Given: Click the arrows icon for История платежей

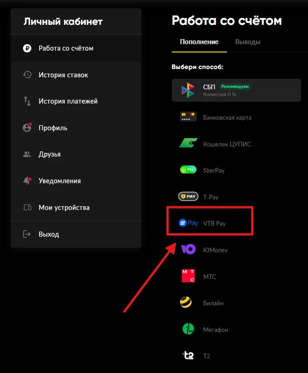Looking at the screenshot, I should (x=27, y=101).
